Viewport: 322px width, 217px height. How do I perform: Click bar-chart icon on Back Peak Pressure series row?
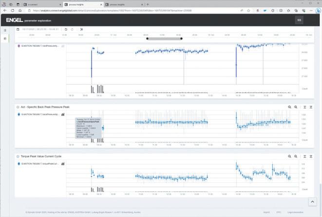[x=63, y=115]
